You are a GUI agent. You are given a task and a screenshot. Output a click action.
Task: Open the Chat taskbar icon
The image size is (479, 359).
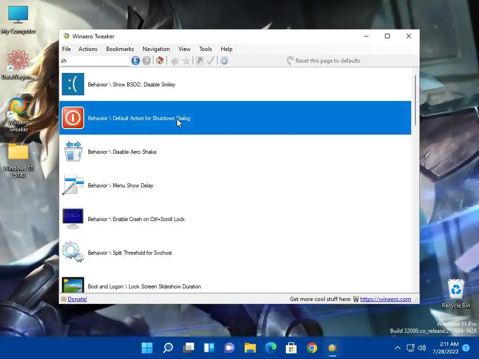tap(229, 348)
